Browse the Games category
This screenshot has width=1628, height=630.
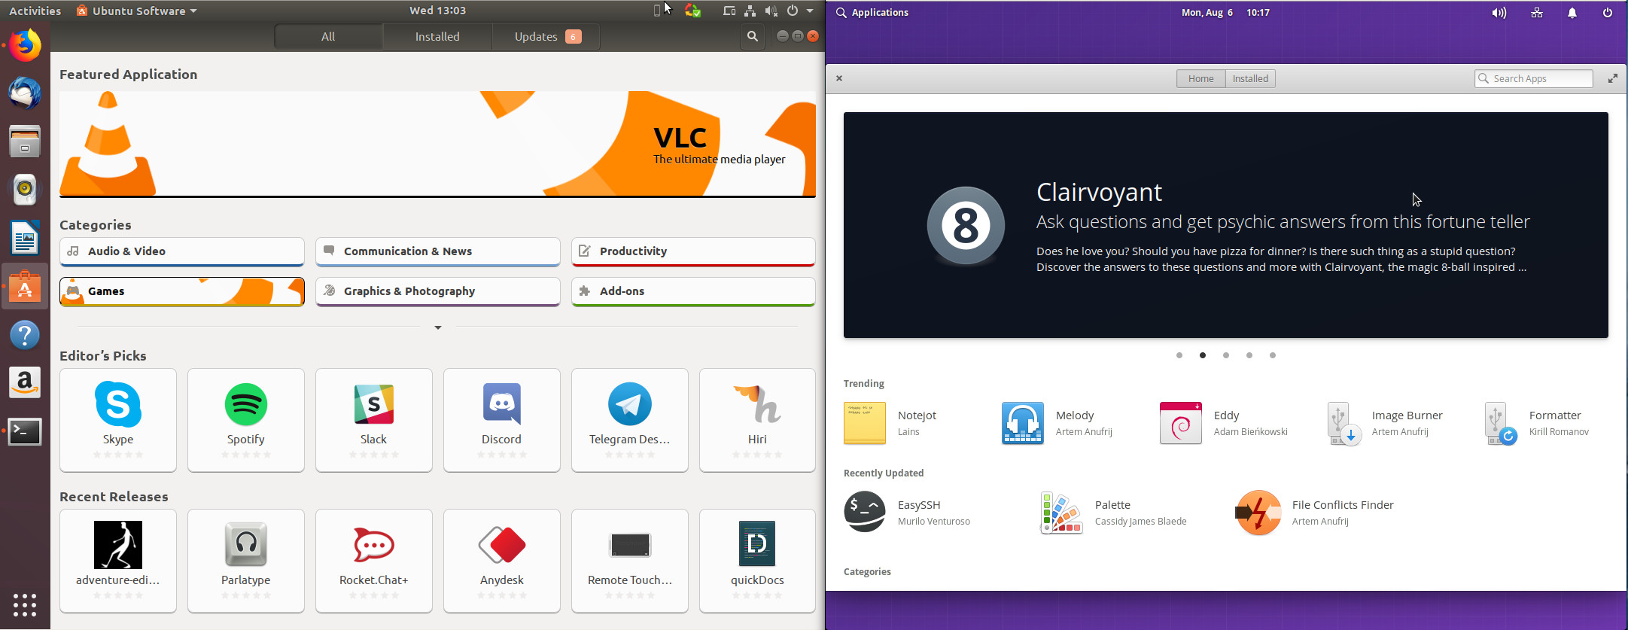click(x=182, y=291)
